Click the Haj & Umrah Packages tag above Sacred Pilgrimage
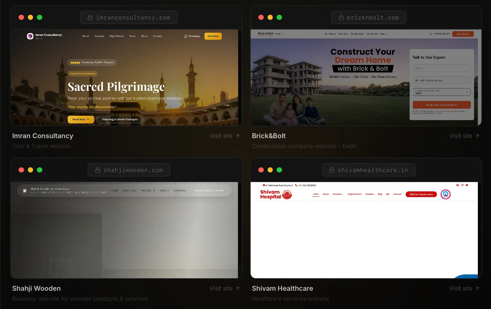The image size is (491, 309). pos(83,73)
